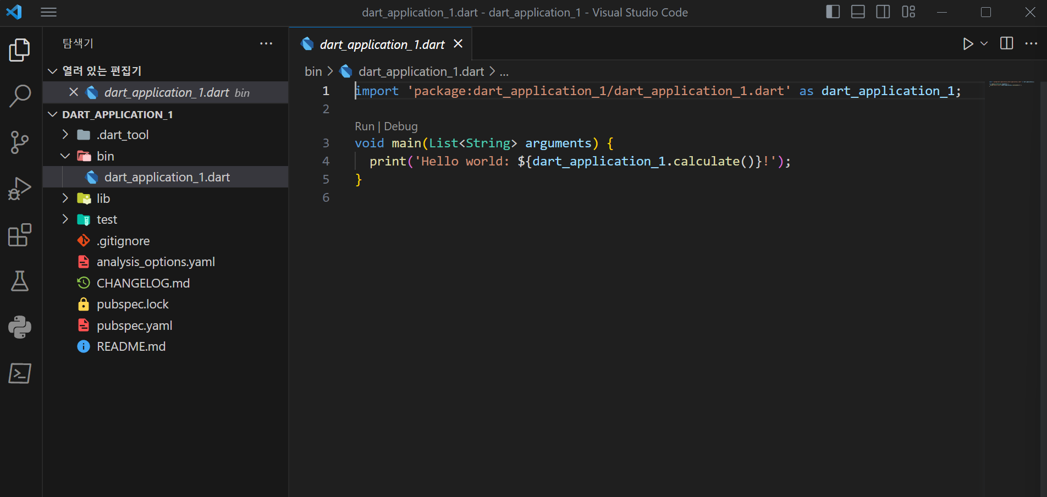Open the run options dropdown arrow
This screenshot has width=1047, height=497.
984,43
